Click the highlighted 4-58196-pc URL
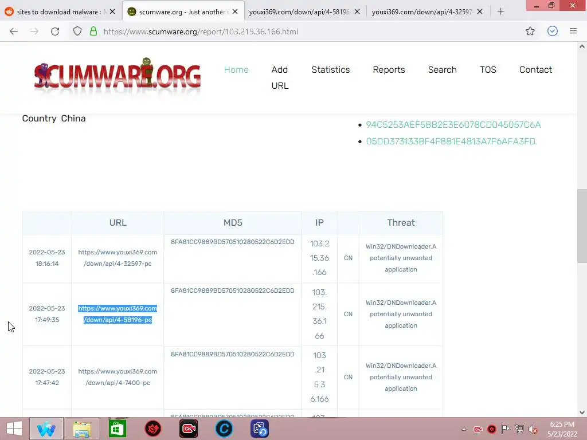Screen dimensions: 587x440 [x=118, y=314]
